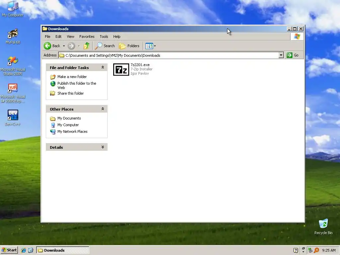Open the Help menu

117,37
